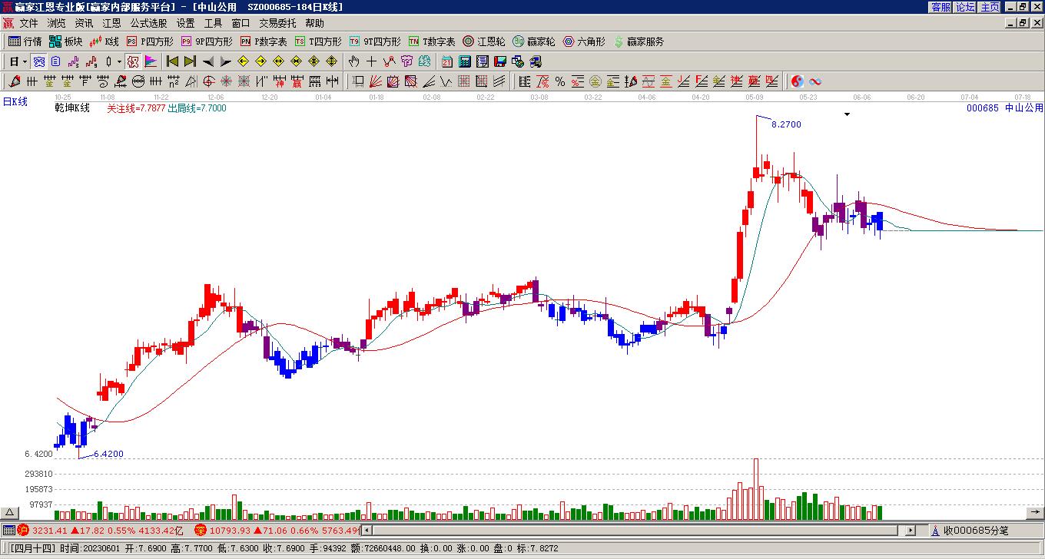This screenshot has height=559, width=1045.
Task: Click the right-pointing black arrow icon
Action: click(225, 61)
